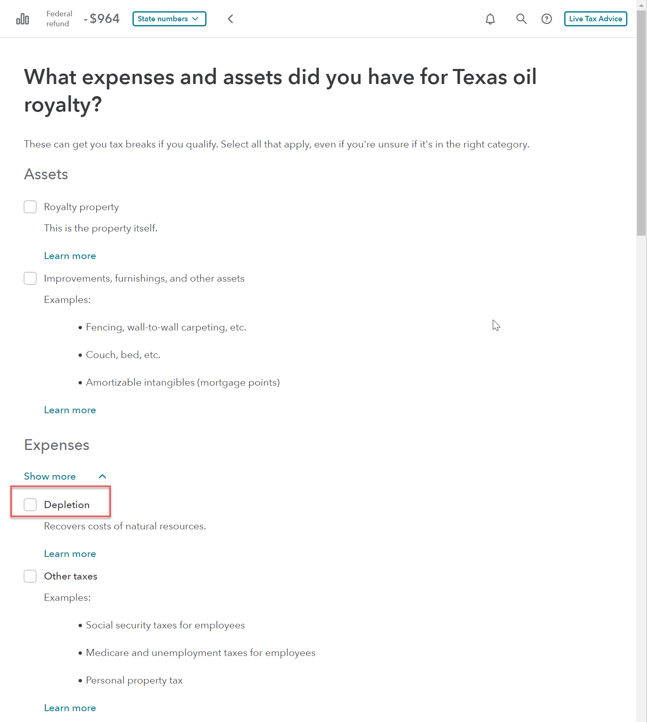Click the scrollbar up arrow
The image size is (647, 722).
point(642,5)
